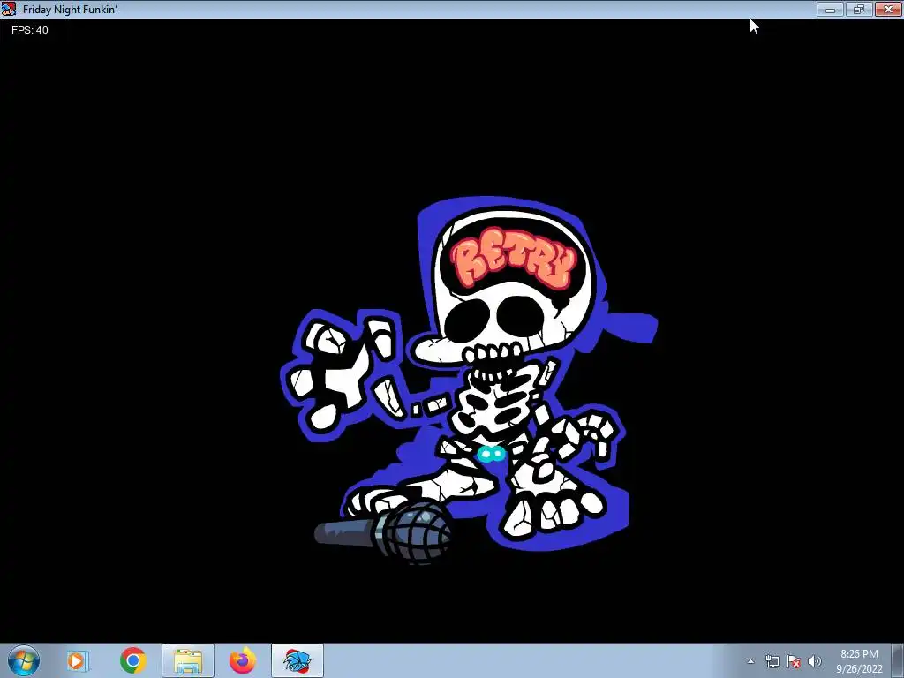904x678 pixels.
Task: Open the Windows Start menu orb
Action: pyautogui.click(x=24, y=660)
